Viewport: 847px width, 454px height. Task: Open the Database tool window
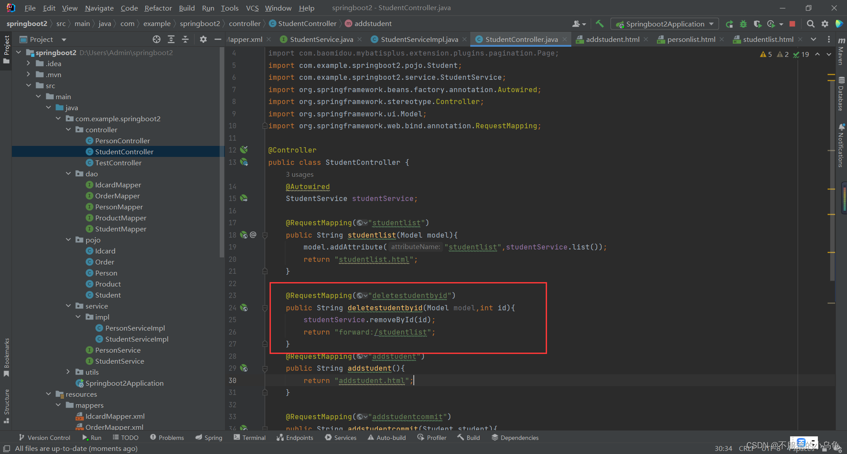tap(841, 94)
